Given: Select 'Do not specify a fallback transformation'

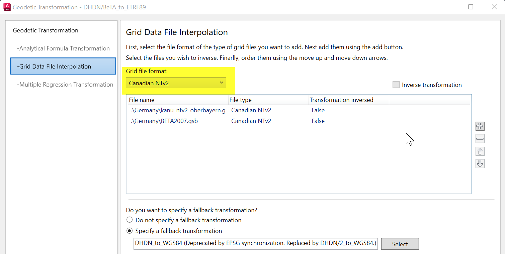Looking at the screenshot, I should coord(130,220).
